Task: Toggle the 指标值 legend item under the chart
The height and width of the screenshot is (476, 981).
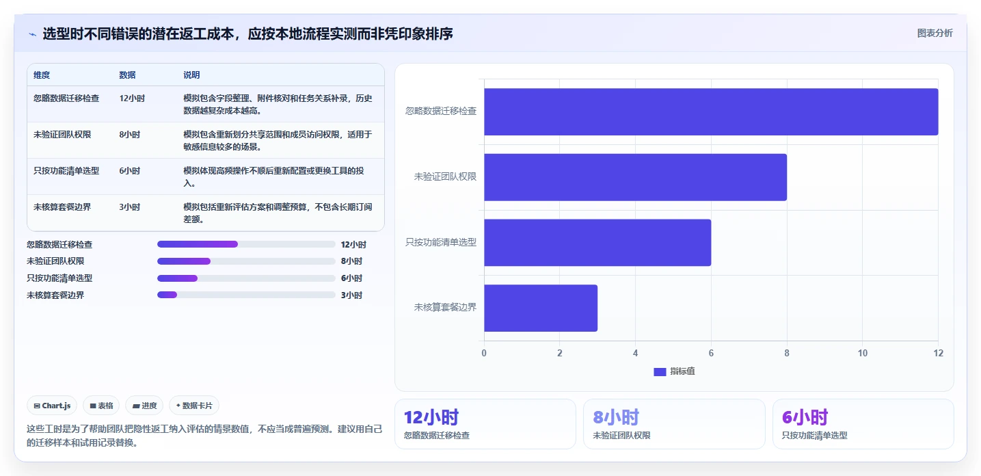Action: (x=675, y=371)
